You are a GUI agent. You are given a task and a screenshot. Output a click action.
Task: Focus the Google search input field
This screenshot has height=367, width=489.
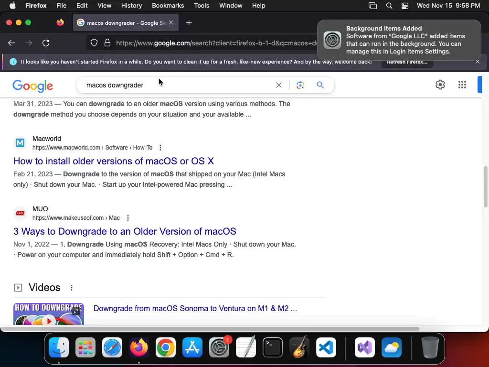[x=178, y=85]
